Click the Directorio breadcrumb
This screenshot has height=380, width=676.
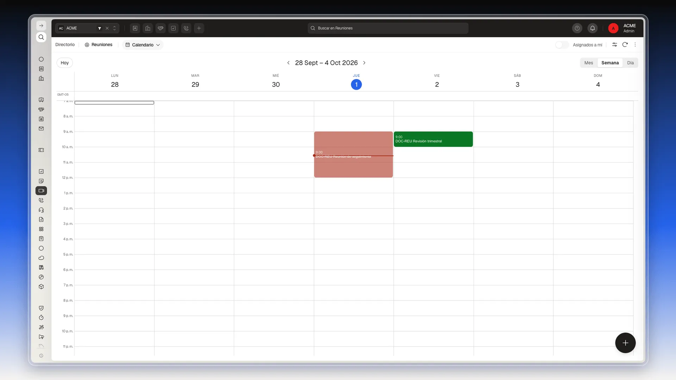[x=65, y=45]
